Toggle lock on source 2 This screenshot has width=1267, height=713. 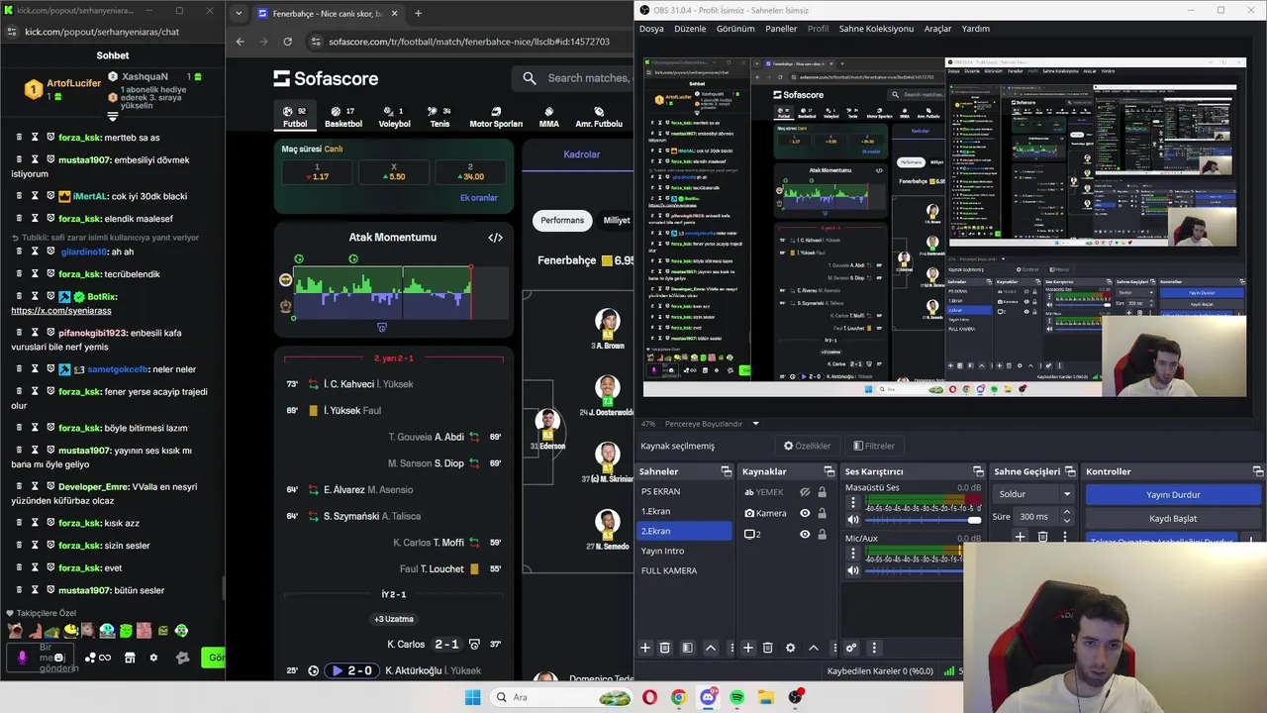coord(822,534)
